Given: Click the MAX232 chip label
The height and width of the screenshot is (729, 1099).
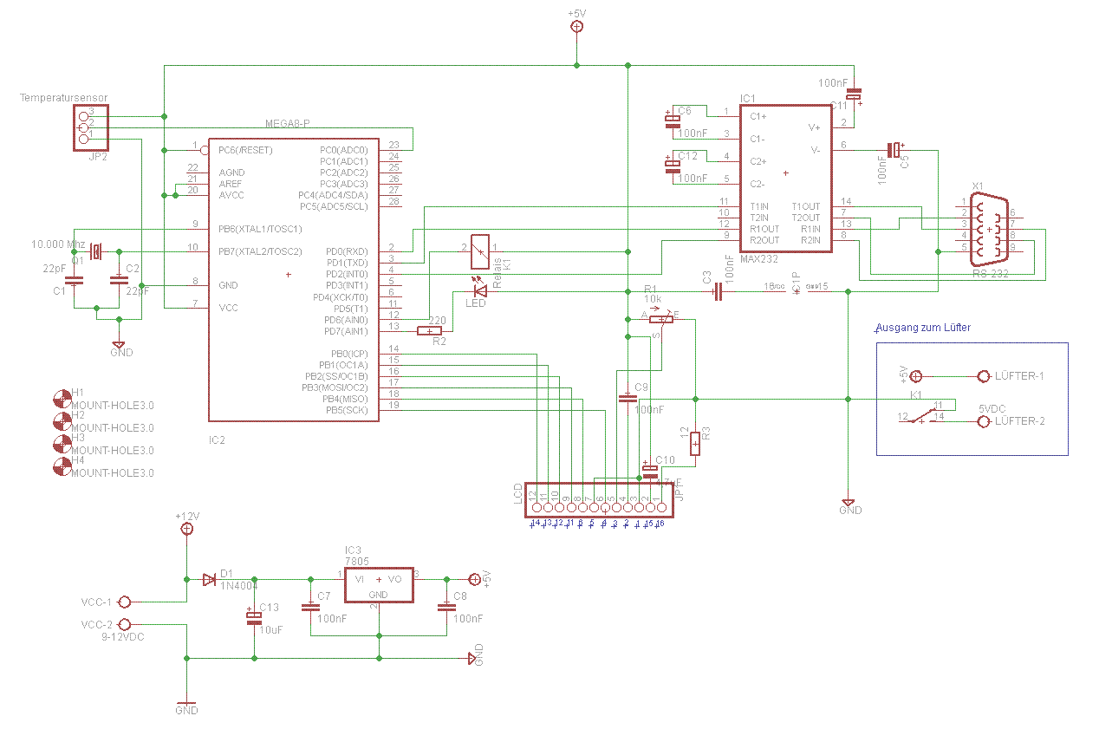Looking at the screenshot, I should [759, 258].
